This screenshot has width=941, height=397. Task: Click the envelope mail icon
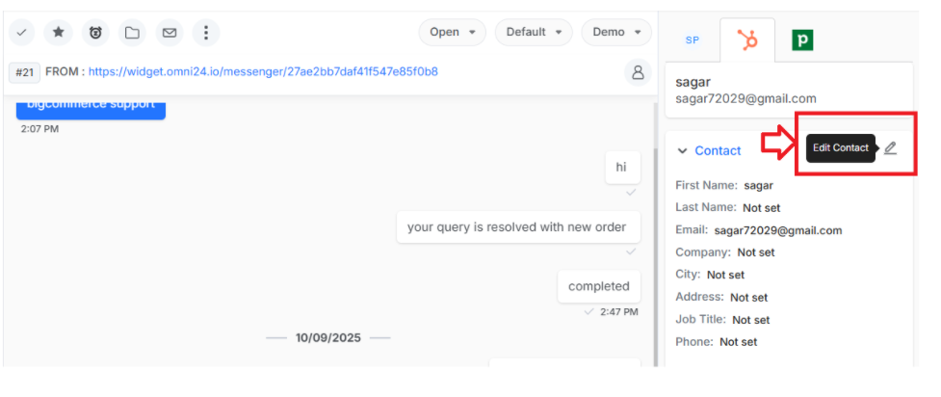[170, 33]
